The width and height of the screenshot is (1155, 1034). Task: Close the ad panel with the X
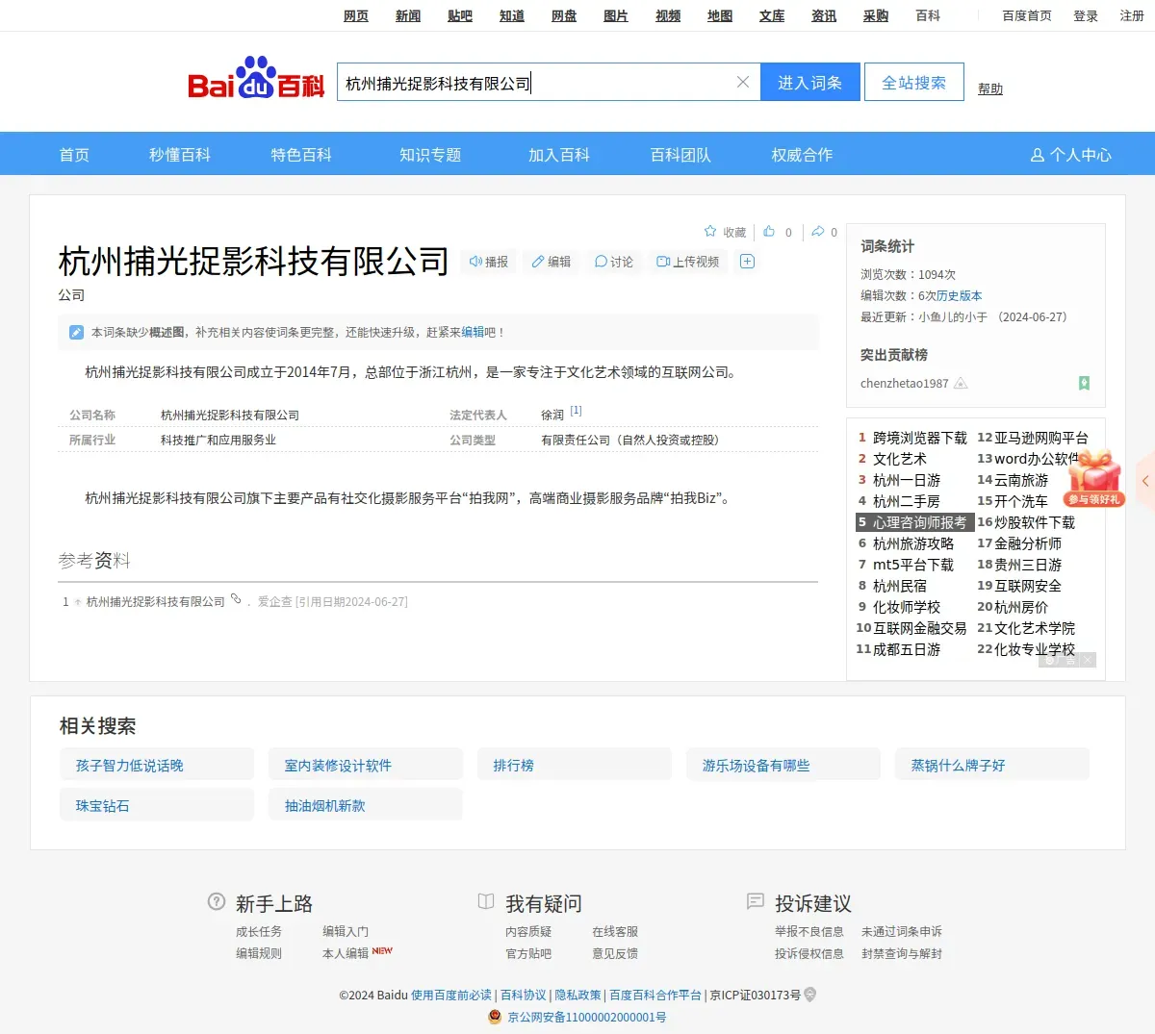[x=1088, y=660]
